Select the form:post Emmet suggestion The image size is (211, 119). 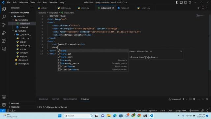[93, 57]
